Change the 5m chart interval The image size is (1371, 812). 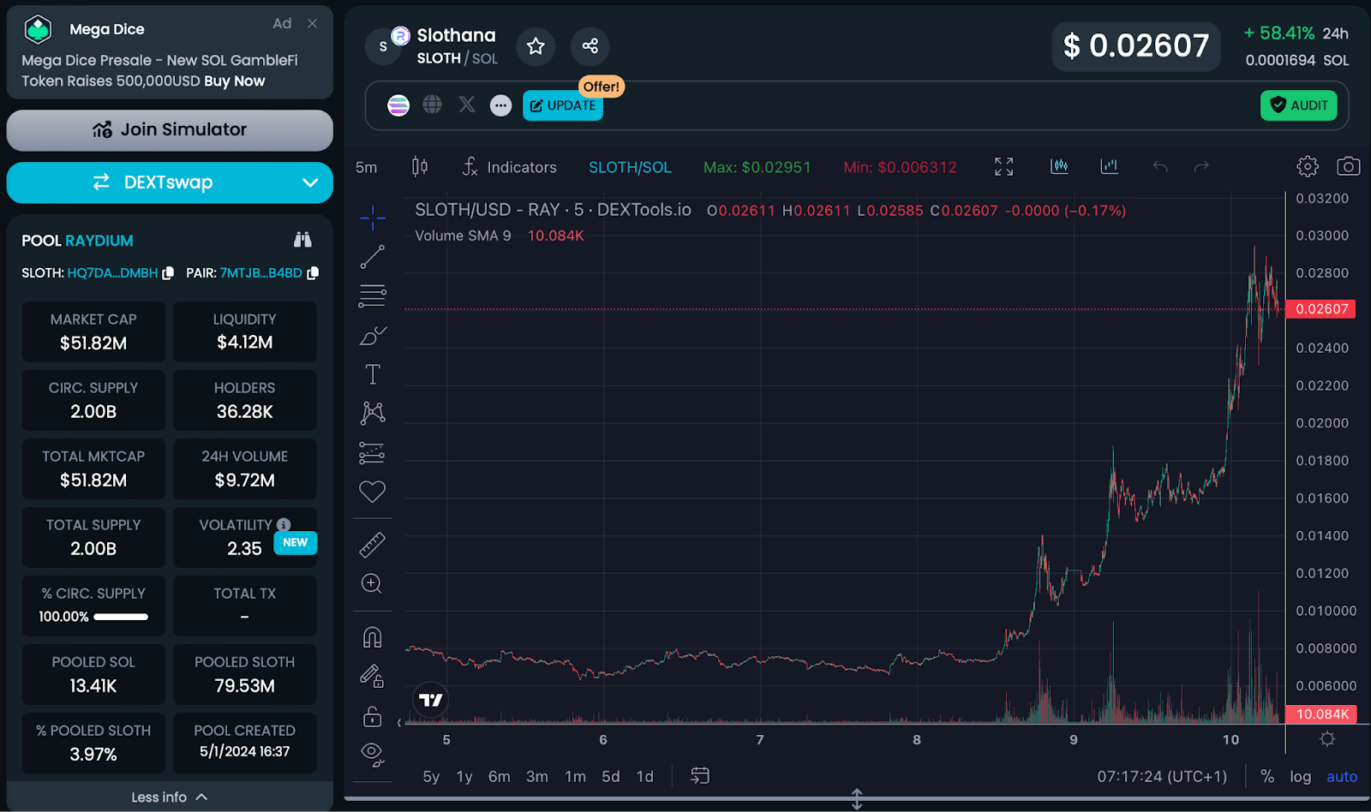click(367, 167)
